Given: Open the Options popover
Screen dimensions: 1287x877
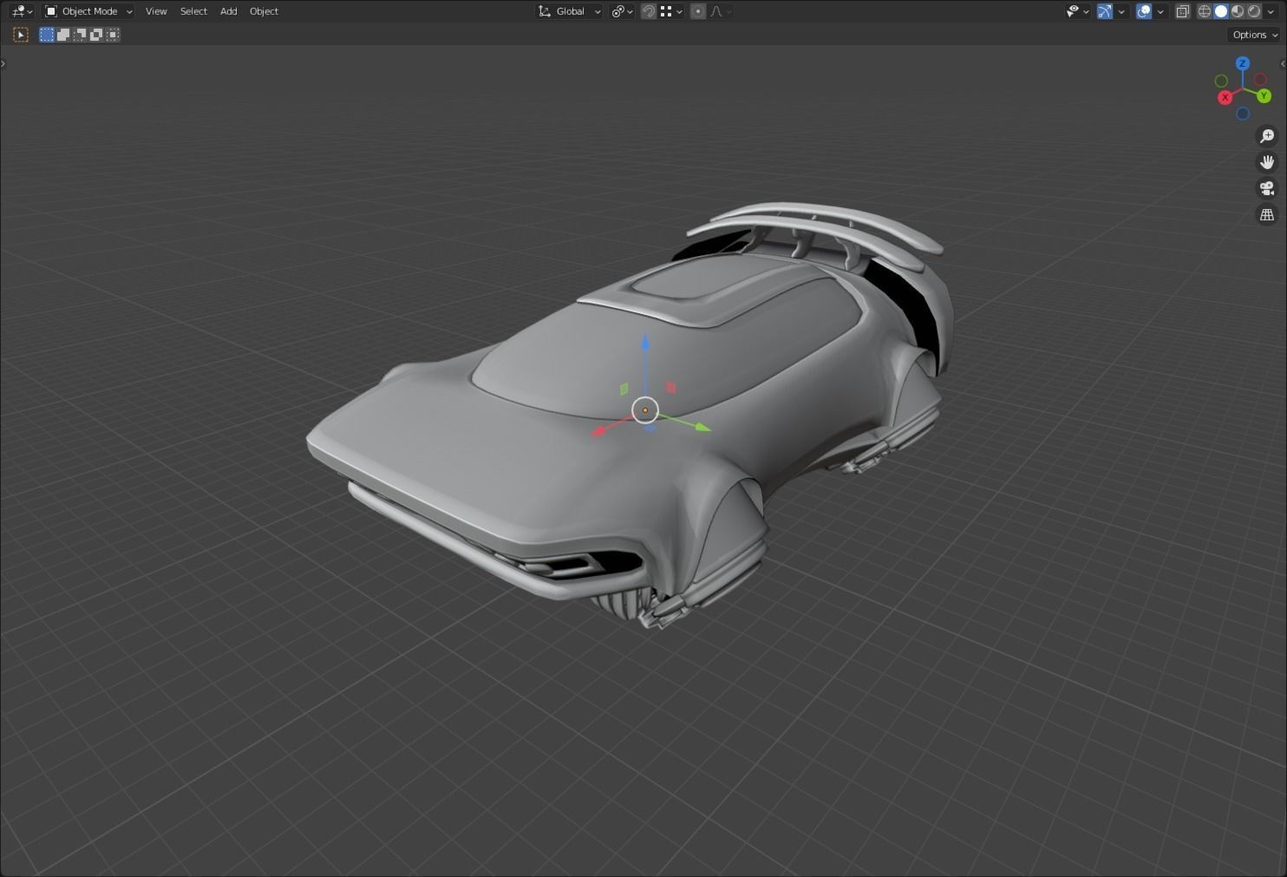Looking at the screenshot, I should [1255, 35].
